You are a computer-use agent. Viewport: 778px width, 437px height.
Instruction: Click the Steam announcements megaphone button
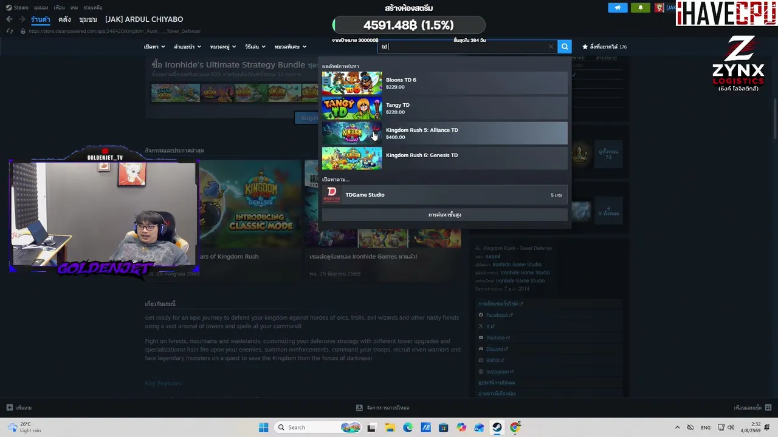618,7
